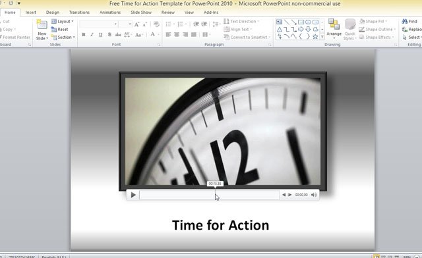
Task: Open Shape Effects dropdown
Action: 377,37
